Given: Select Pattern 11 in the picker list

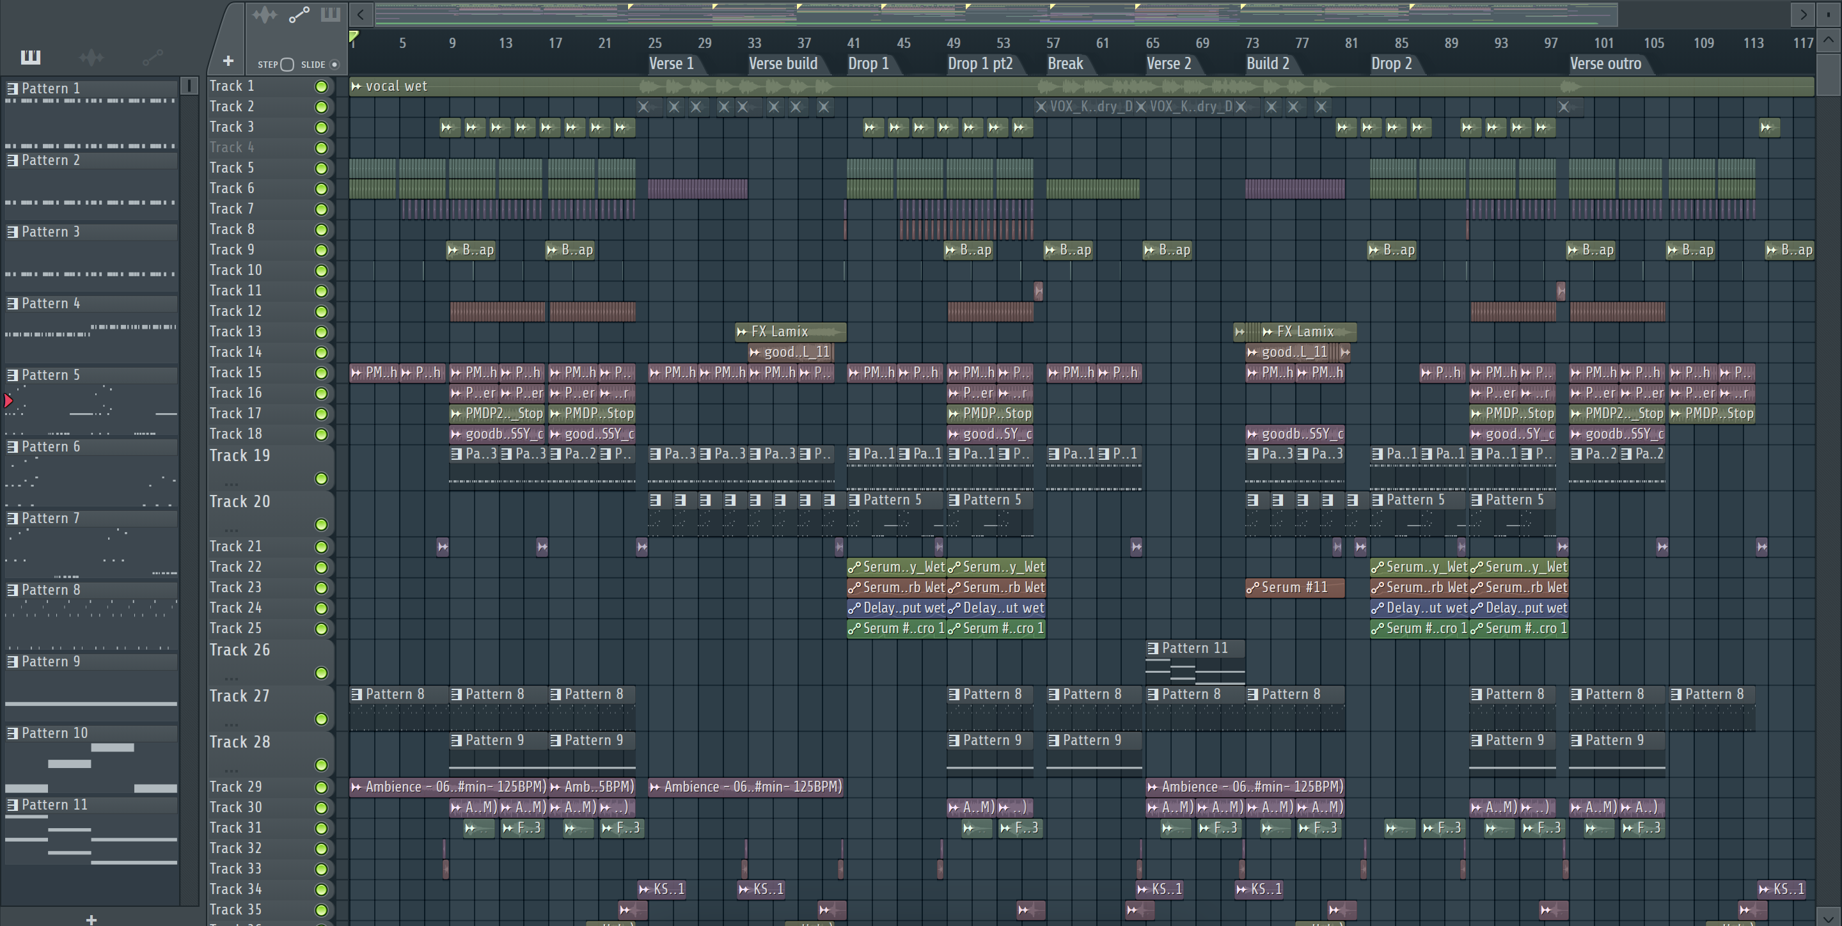Looking at the screenshot, I should click(x=91, y=804).
